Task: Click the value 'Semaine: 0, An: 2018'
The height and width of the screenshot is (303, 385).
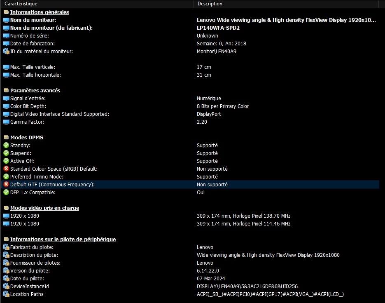Action: tap(222, 44)
